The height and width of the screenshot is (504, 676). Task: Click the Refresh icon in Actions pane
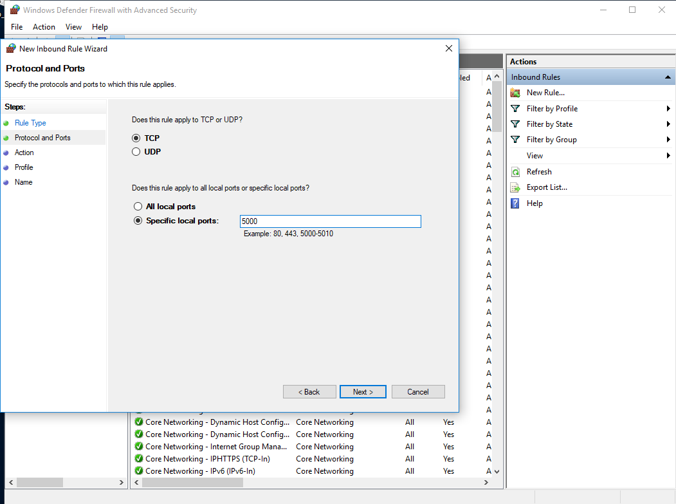pyautogui.click(x=515, y=172)
